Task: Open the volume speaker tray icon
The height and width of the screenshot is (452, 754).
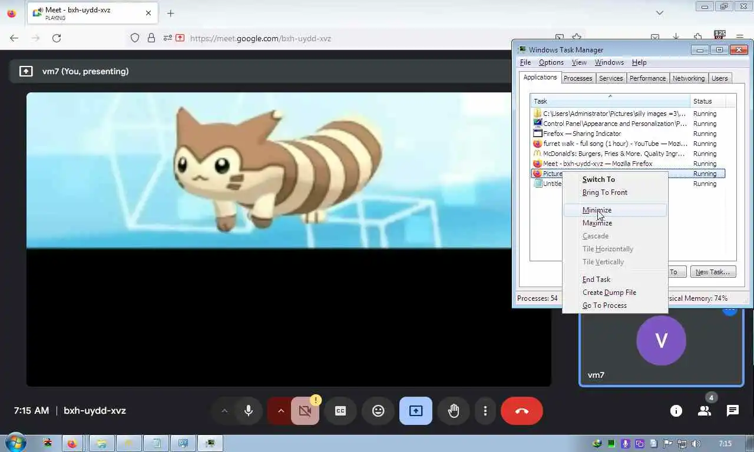Action: coord(696,444)
